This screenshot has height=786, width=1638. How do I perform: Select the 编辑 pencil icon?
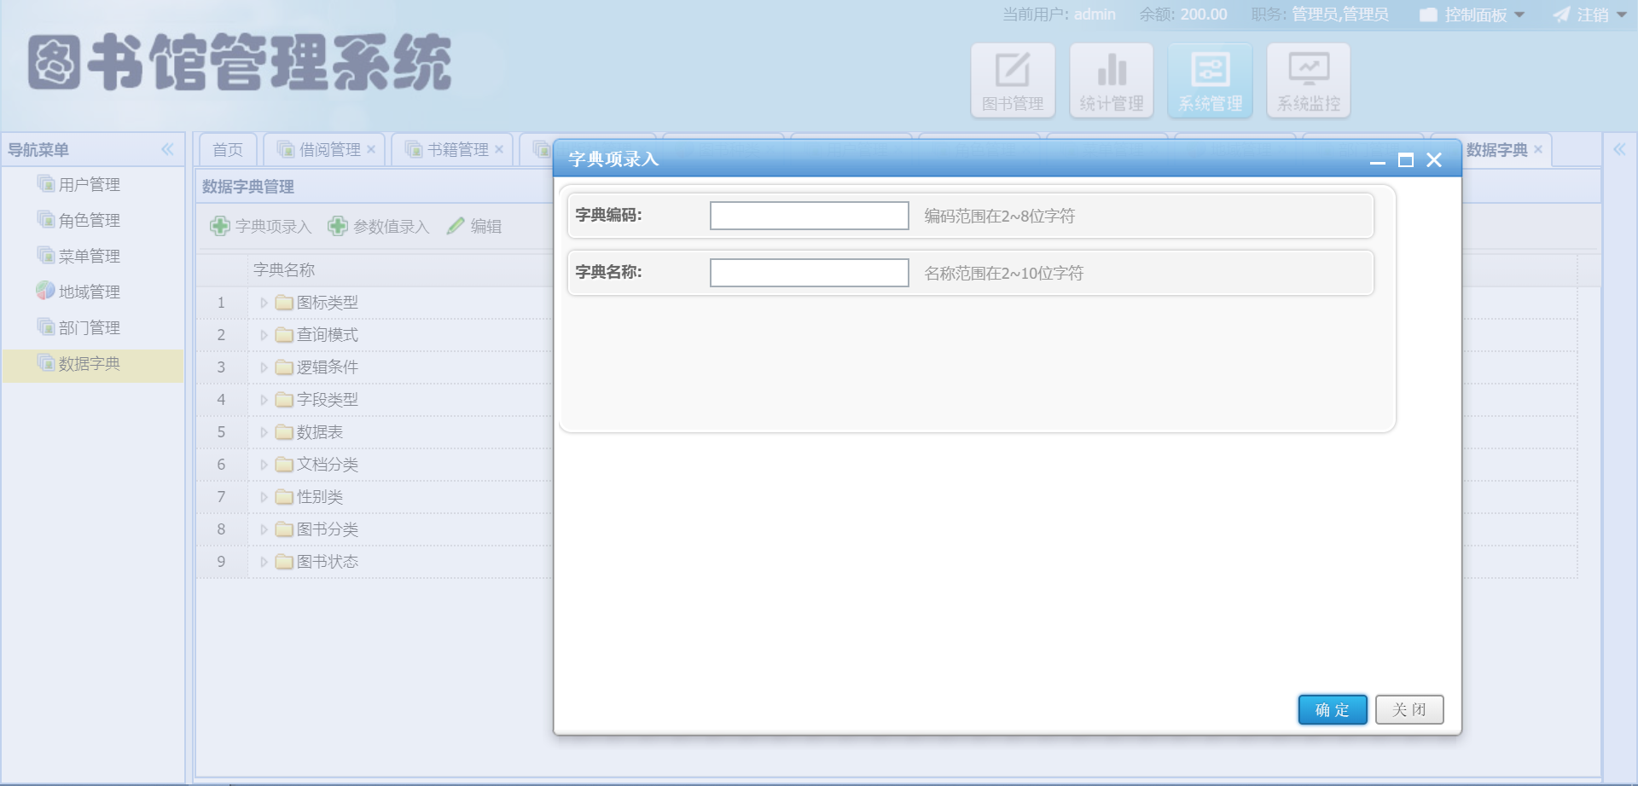pyautogui.click(x=455, y=226)
